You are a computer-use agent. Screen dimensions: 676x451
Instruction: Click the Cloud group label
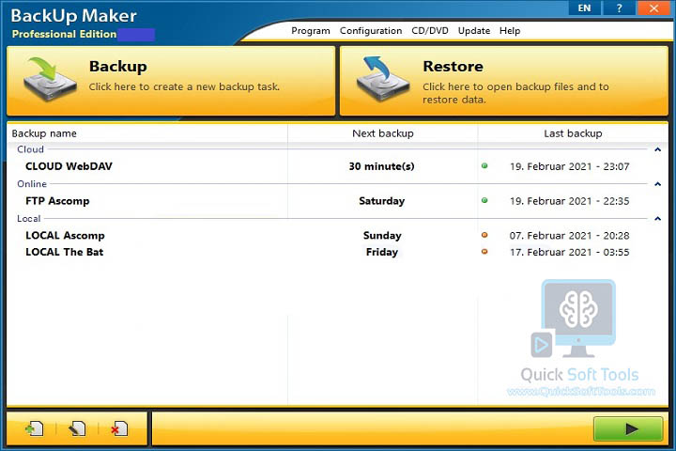point(30,149)
